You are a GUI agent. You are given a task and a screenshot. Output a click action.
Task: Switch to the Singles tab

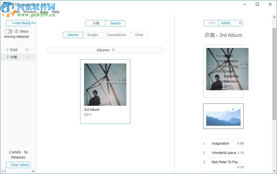[x=93, y=35]
